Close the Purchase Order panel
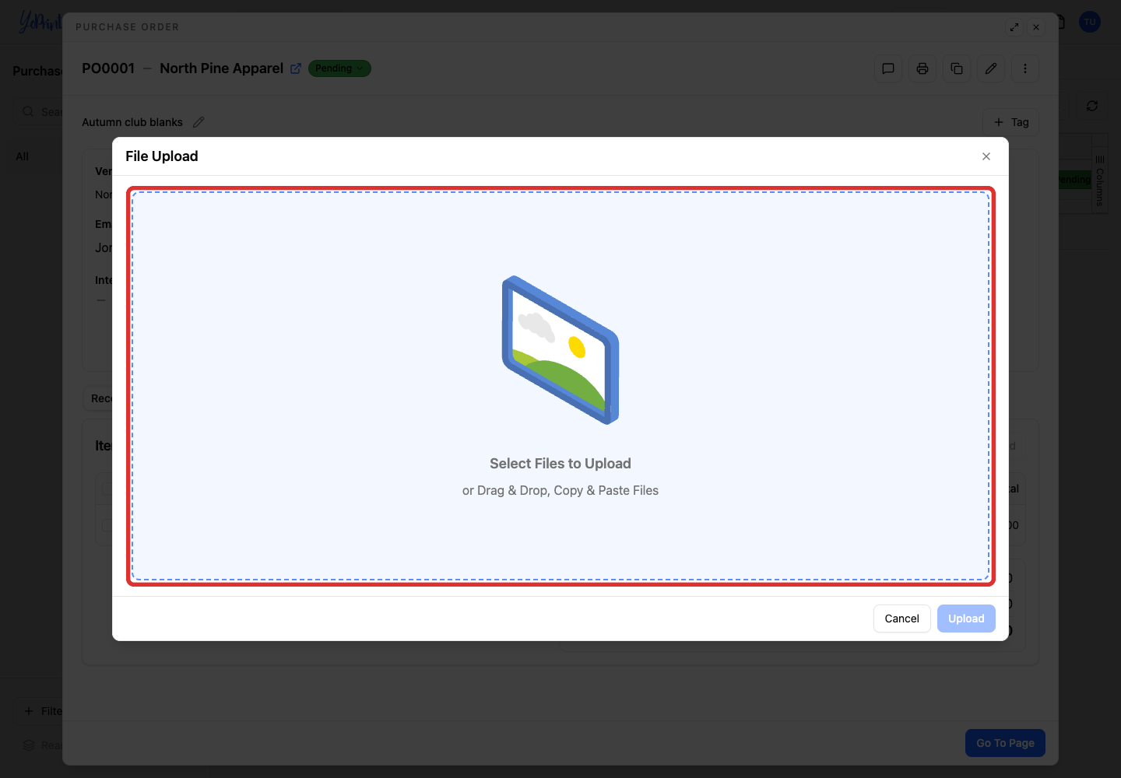Viewport: 1121px width, 778px height. click(x=1036, y=27)
